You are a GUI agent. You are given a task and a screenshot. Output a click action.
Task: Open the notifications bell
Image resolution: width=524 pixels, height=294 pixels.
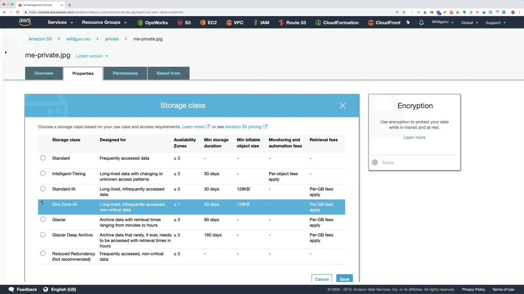point(421,22)
